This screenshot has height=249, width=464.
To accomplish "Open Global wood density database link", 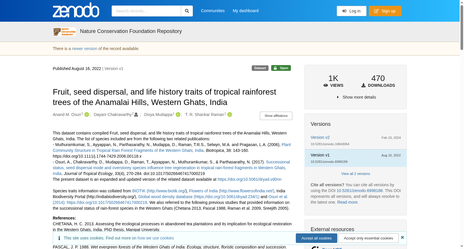I will 199,197.
